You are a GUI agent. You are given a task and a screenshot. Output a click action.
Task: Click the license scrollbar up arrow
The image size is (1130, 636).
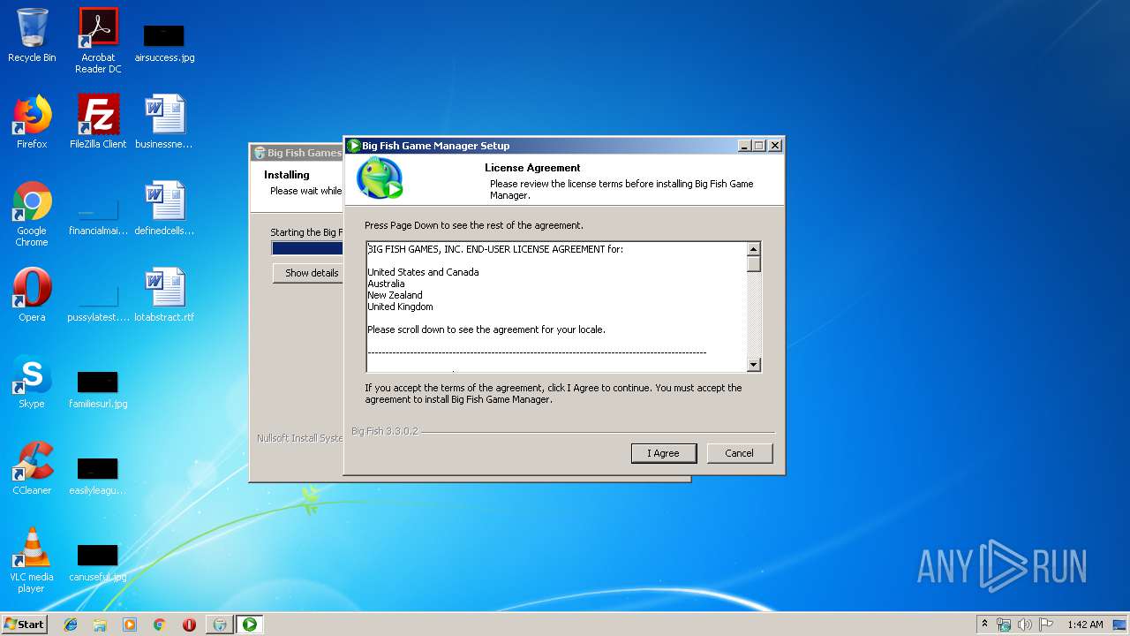[x=754, y=249]
